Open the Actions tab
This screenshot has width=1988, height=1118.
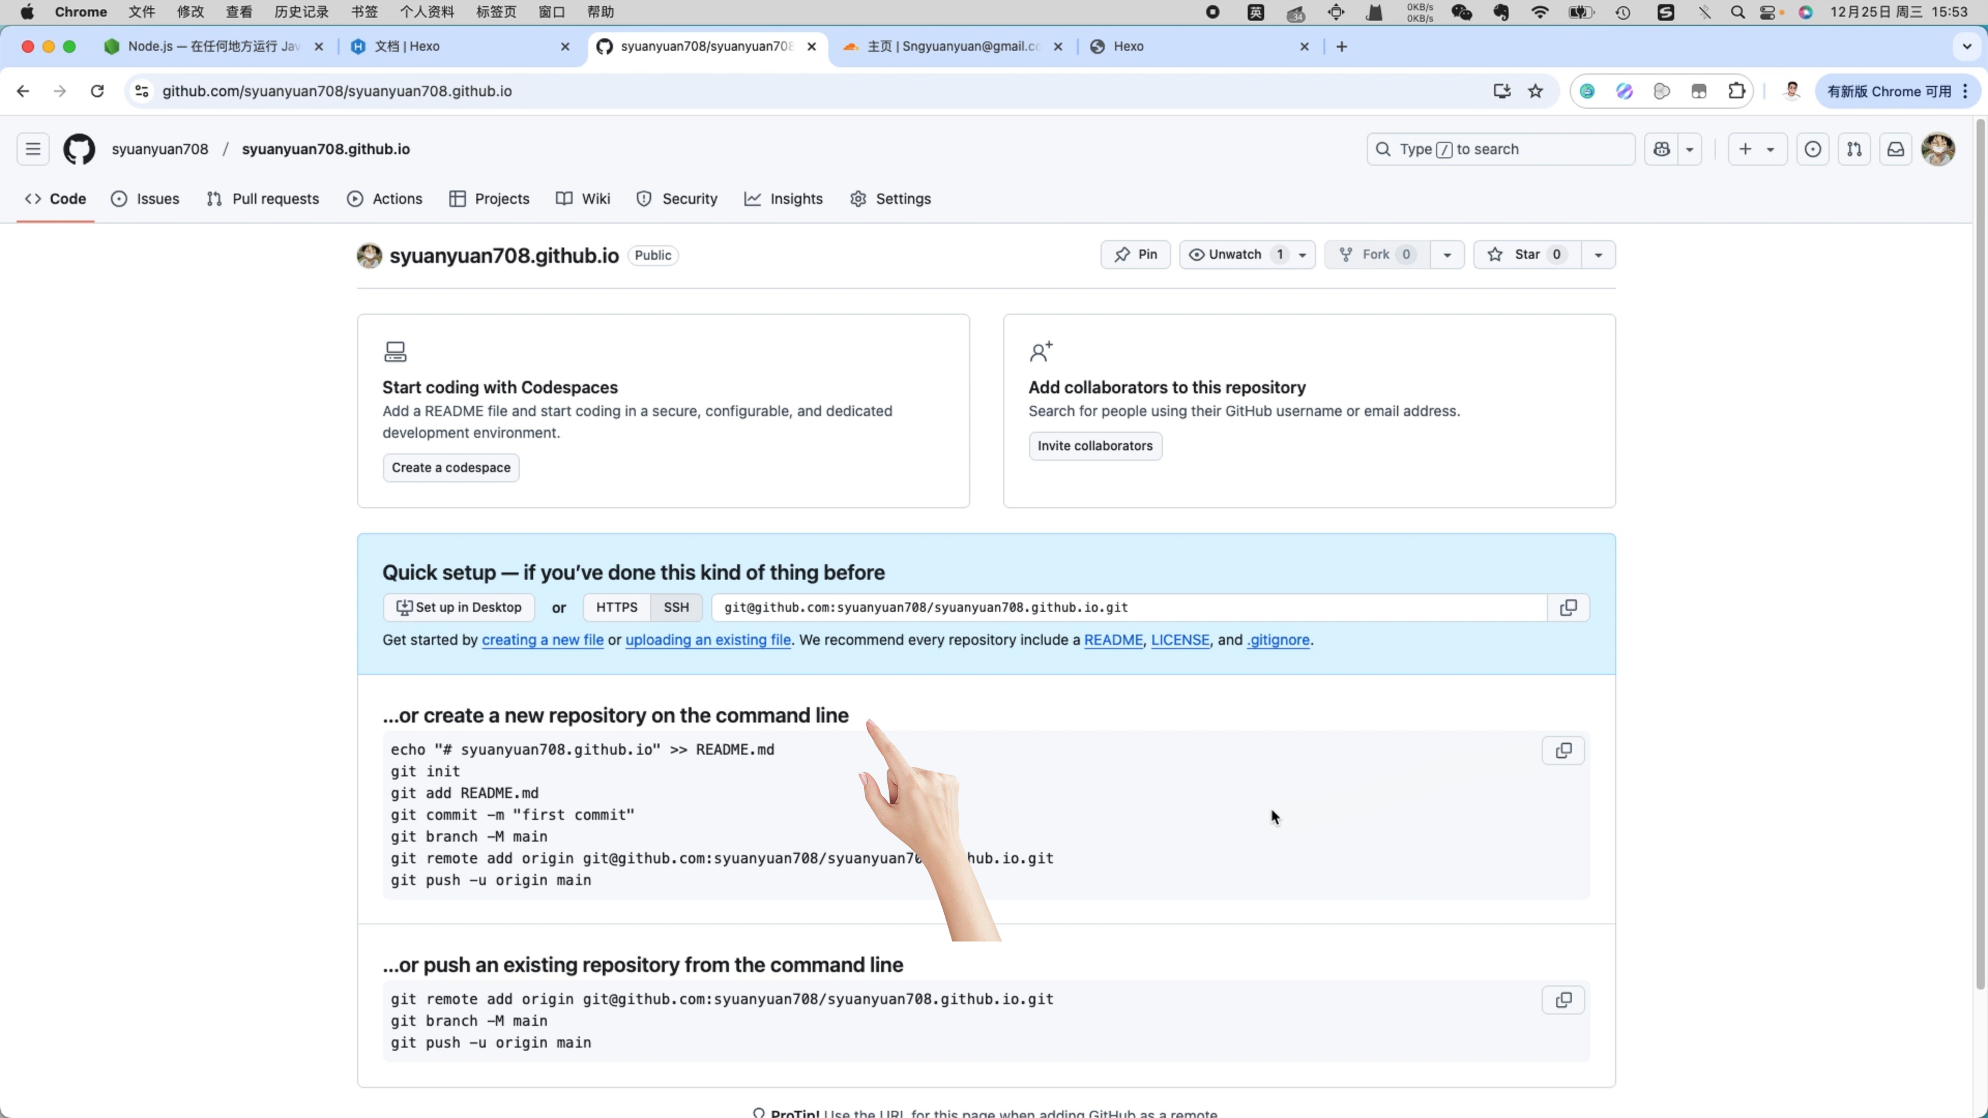(385, 199)
